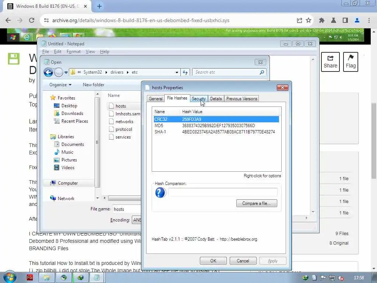Click the Share button on archive page
Image resolution: width=377 pixels, height=283 pixels.
click(x=330, y=62)
